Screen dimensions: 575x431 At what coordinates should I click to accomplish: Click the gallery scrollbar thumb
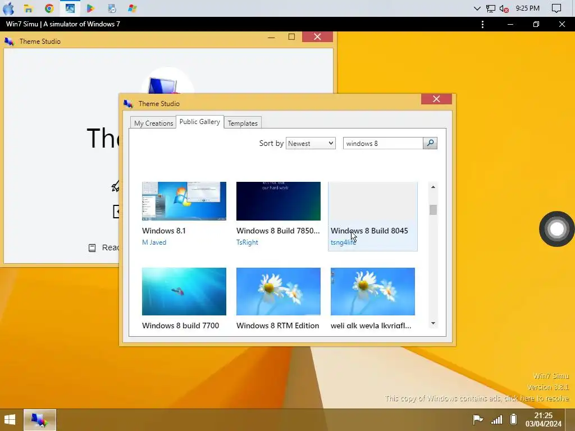(433, 210)
